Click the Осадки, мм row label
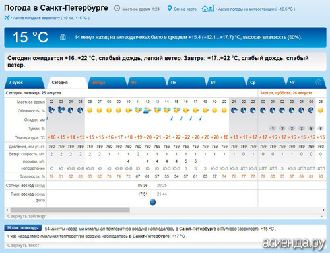Viewport: 330px width, 253px height. click(x=34, y=120)
